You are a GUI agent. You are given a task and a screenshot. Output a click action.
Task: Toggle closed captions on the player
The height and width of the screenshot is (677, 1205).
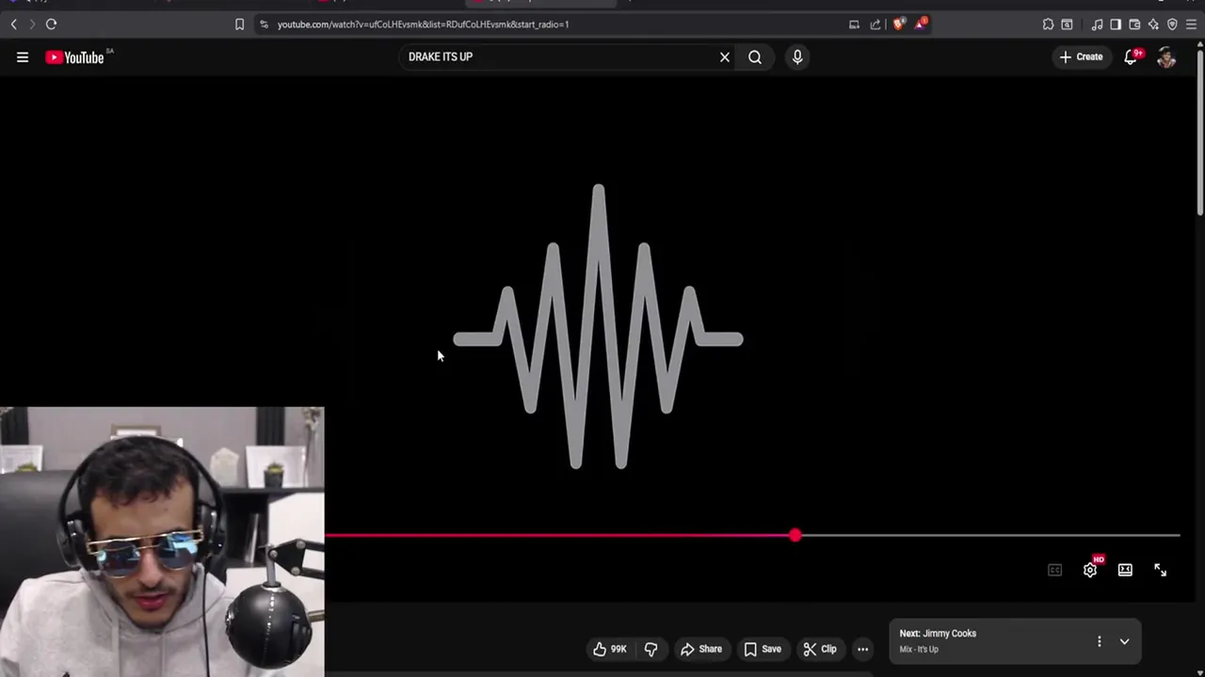pyautogui.click(x=1055, y=570)
